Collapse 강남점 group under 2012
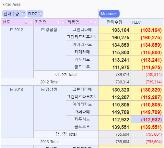Image resolution: width=164 pixels, height=148 pixels. click(x=43, y=30)
